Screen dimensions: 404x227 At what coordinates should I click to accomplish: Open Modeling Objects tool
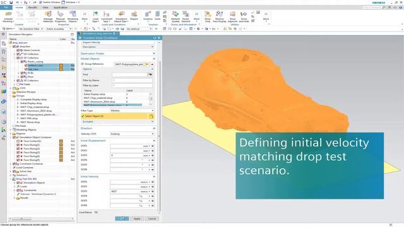click(73, 17)
